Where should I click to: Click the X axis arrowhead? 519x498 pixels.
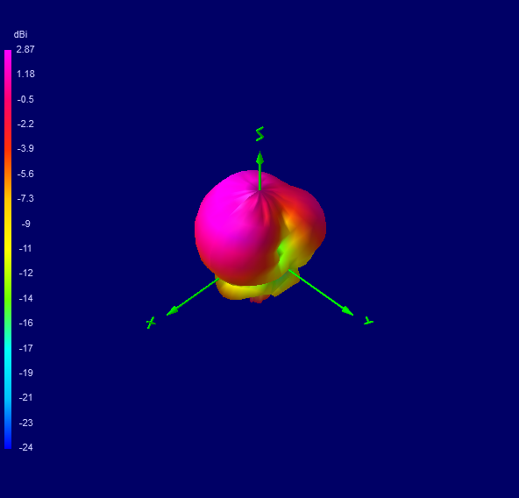click(173, 311)
